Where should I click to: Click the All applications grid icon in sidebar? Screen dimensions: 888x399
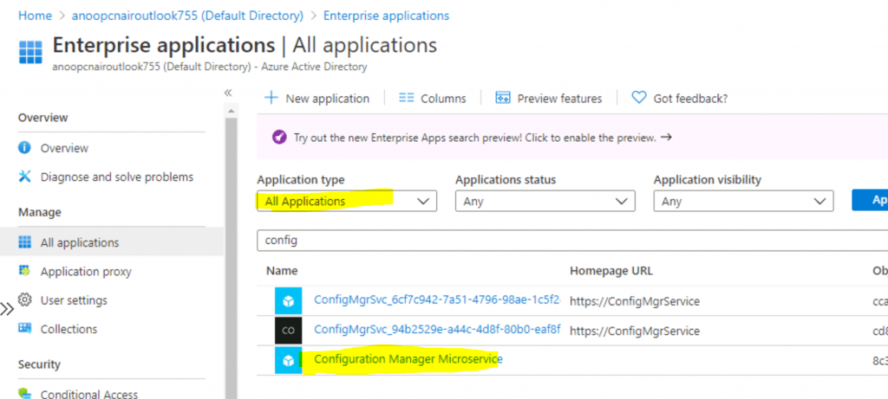(24, 242)
